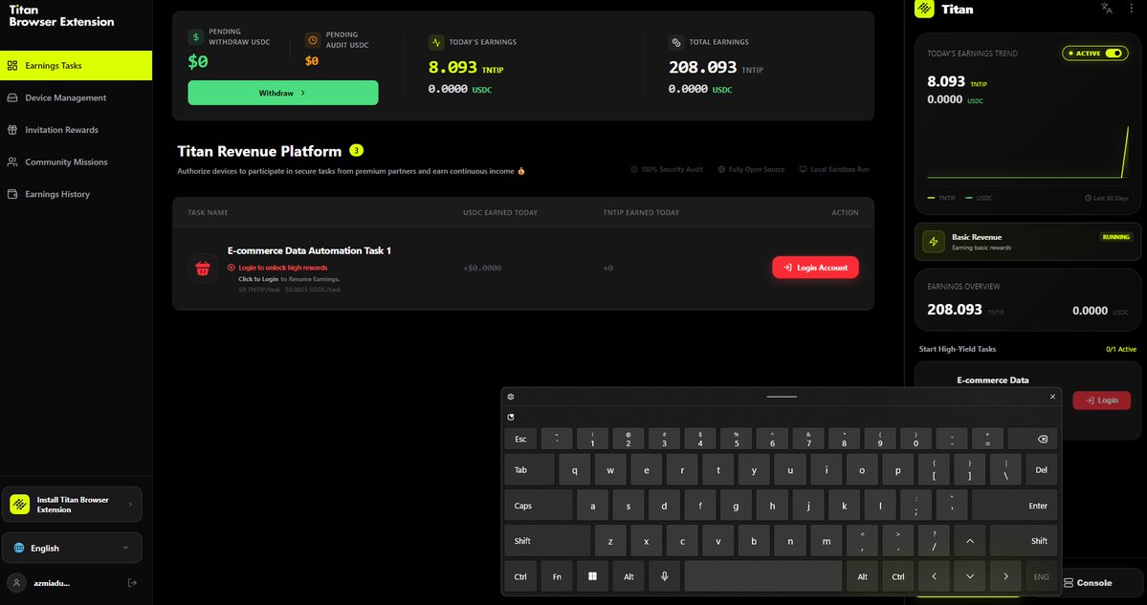Click the globe icon beside English
Viewport: 1147px width, 605px height.
coord(18,548)
